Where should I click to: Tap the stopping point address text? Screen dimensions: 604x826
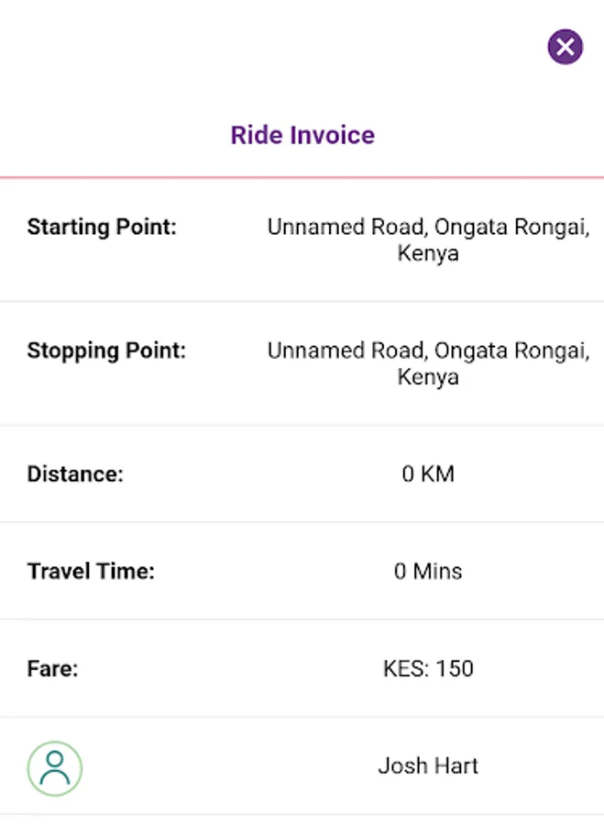pos(427,363)
